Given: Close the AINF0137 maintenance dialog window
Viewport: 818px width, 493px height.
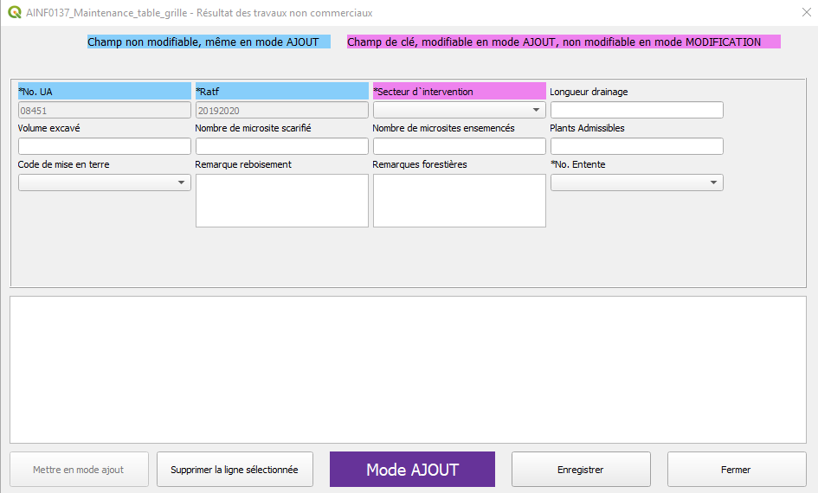Looking at the screenshot, I should 806,12.
